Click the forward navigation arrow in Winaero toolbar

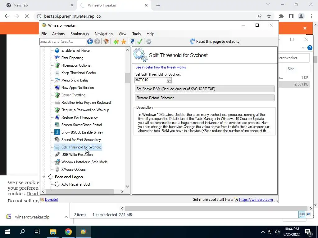pyautogui.click(x=97, y=42)
